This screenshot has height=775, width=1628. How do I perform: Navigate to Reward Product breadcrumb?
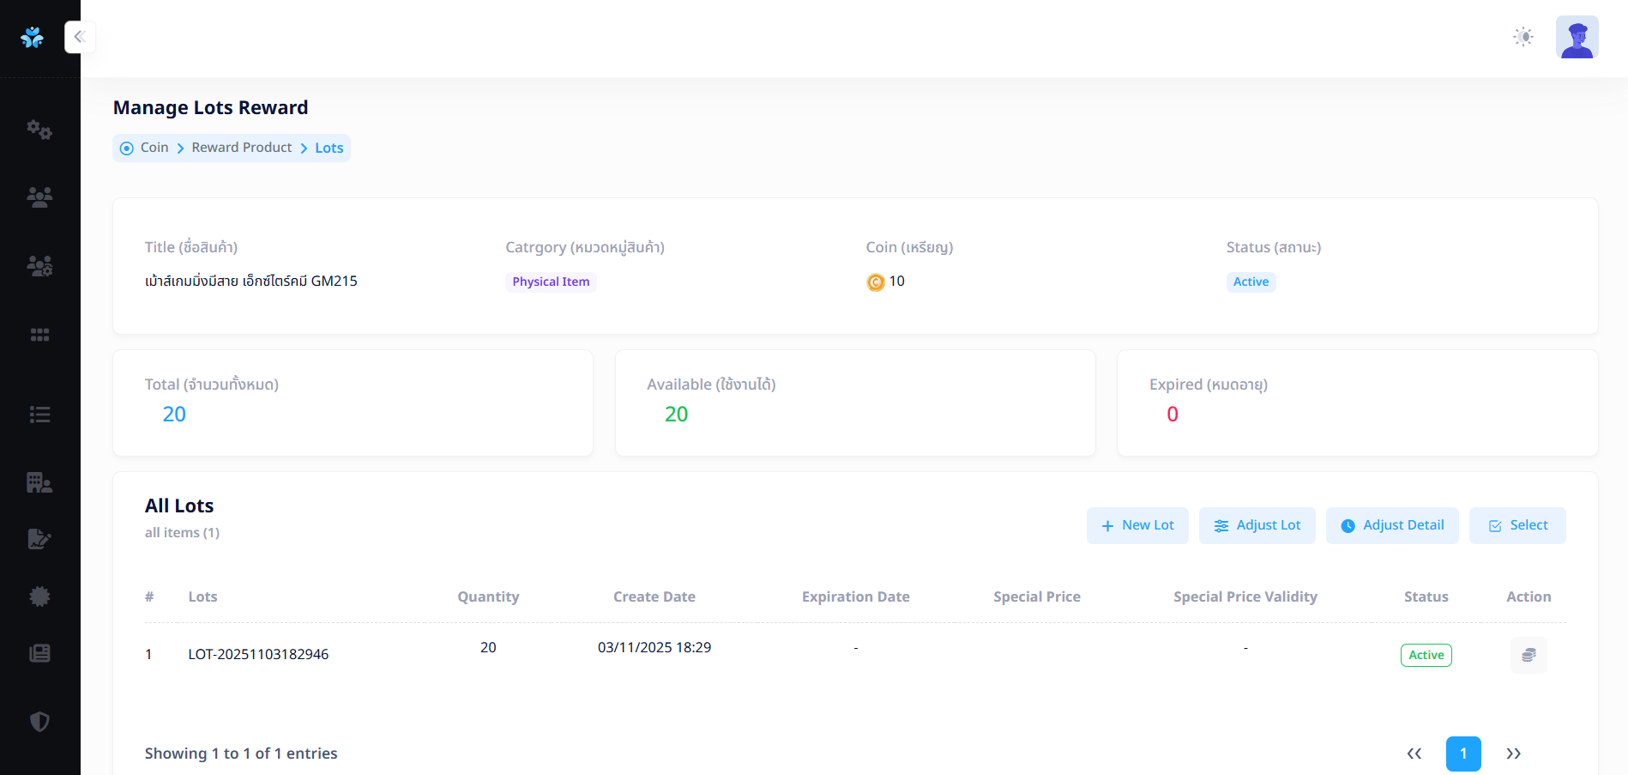pos(242,148)
